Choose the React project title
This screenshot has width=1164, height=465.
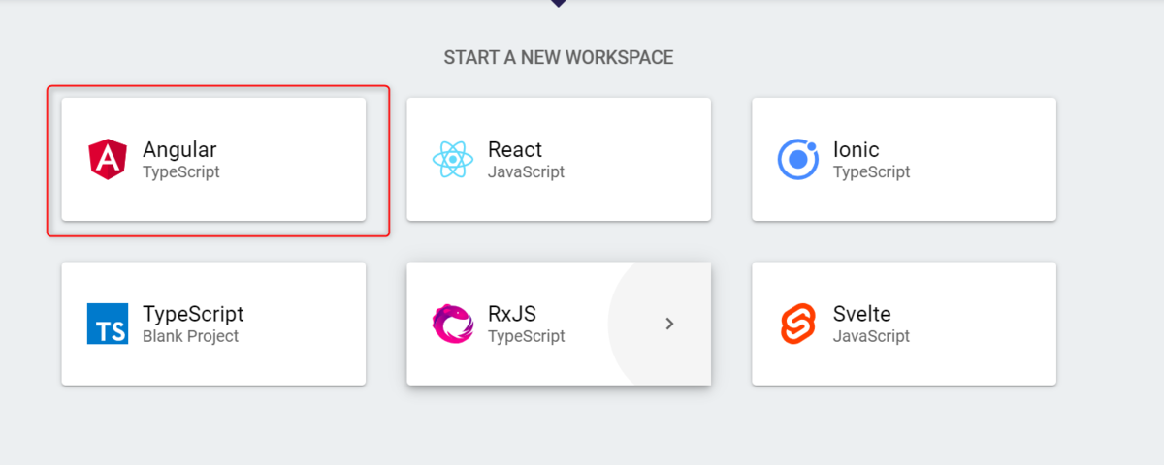pos(515,149)
